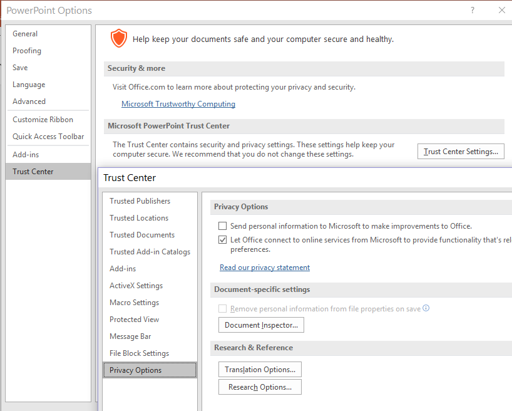512x411 pixels.
Task: Uncheck Let Office connect to online services
Action: [222, 240]
